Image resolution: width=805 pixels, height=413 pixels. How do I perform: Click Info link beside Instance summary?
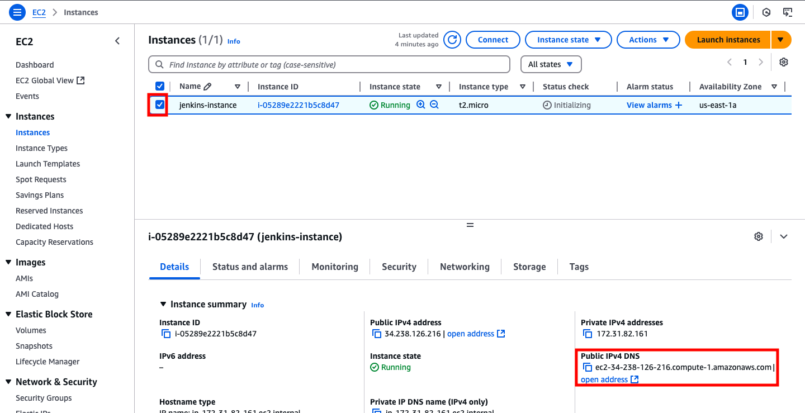click(258, 305)
